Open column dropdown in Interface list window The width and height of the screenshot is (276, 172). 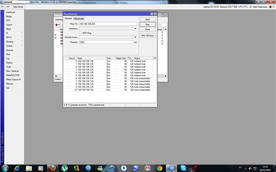point(166,29)
